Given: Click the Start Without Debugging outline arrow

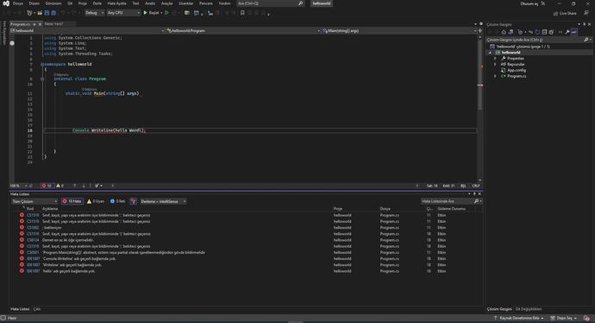Looking at the screenshot, I should click(166, 13).
